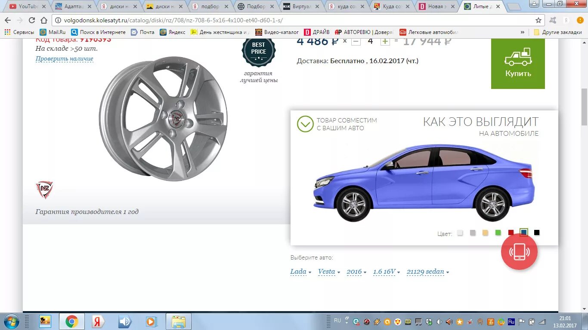588x330 pixels.
Task: Open Yandex browser from taskbar
Action: click(98, 321)
